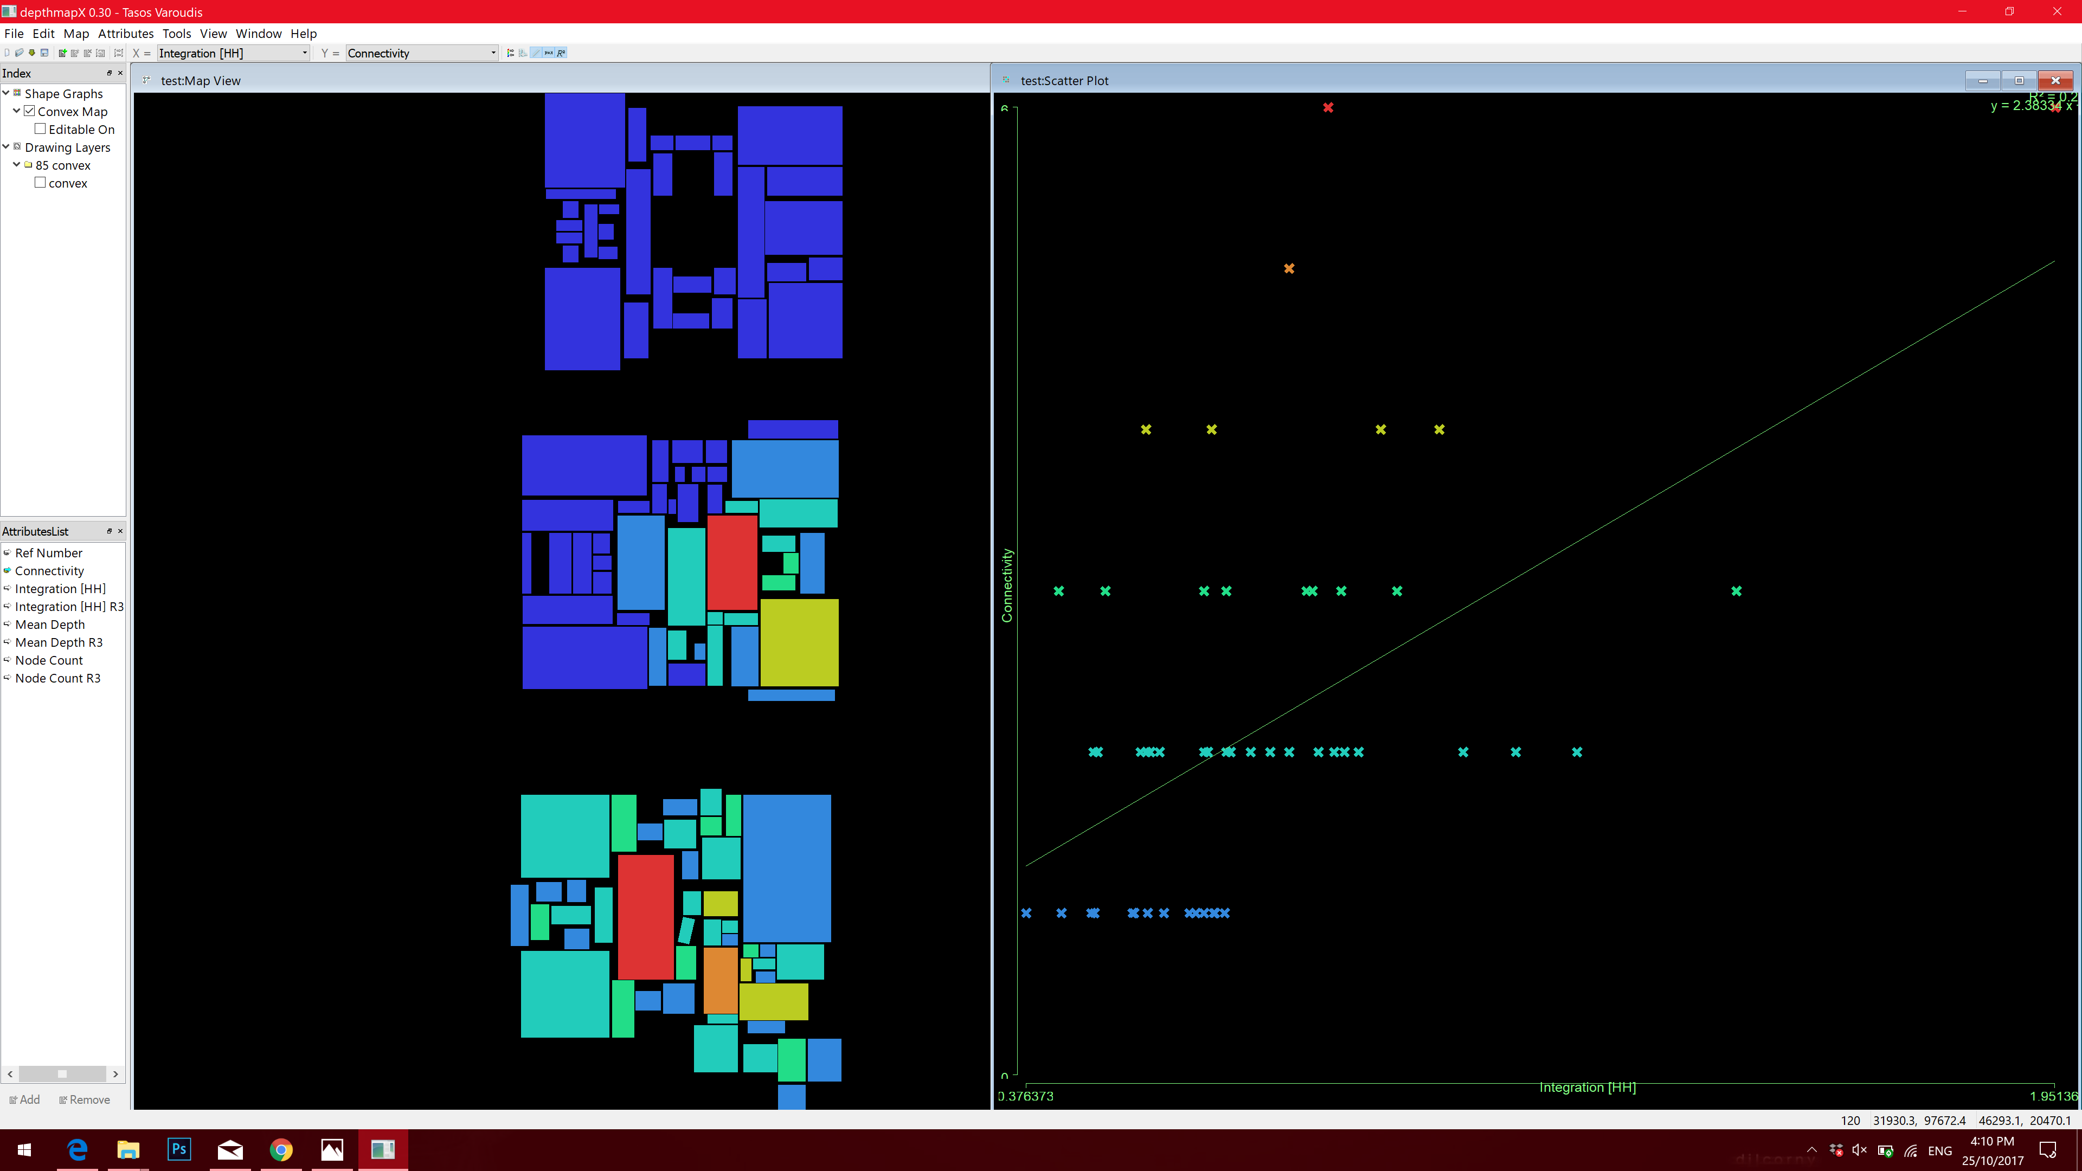Select the Mean Depth attribute
2082x1171 pixels.
[x=50, y=625]
